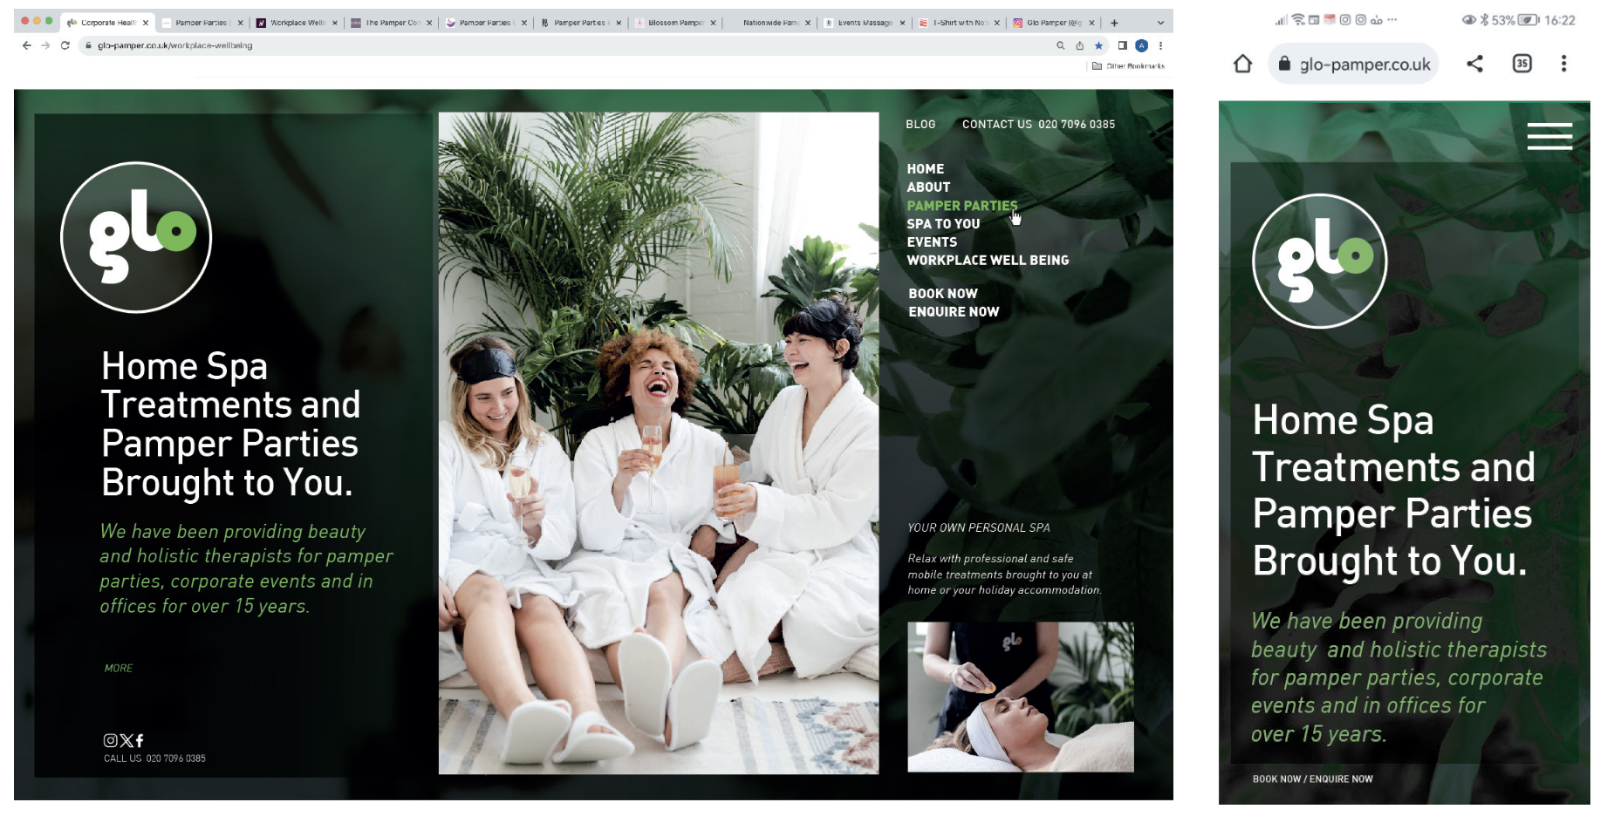The width and height of the screenshot is (1600, 816).
Task: Expand the tab search chevron in the tab strip
Action: click(x=1160, y=23)
